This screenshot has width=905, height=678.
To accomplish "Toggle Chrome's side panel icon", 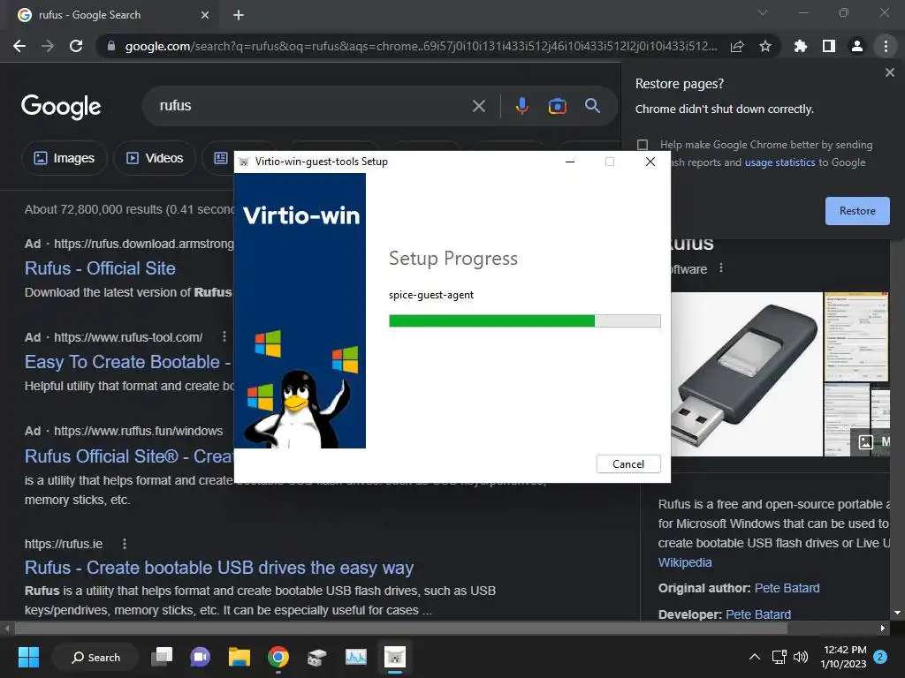I will (829, 46).
